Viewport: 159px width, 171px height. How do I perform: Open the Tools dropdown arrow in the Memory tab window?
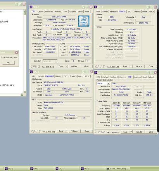click(x=131, y=66)
